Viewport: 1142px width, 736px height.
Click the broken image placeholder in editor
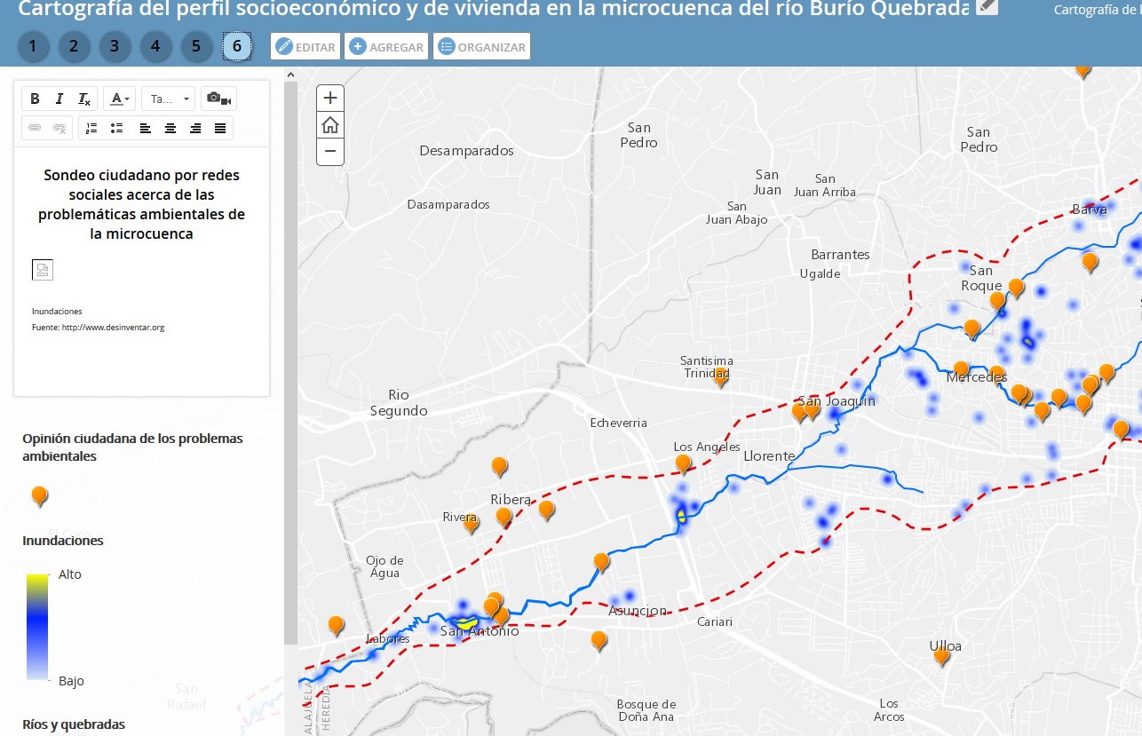[43, 270]
